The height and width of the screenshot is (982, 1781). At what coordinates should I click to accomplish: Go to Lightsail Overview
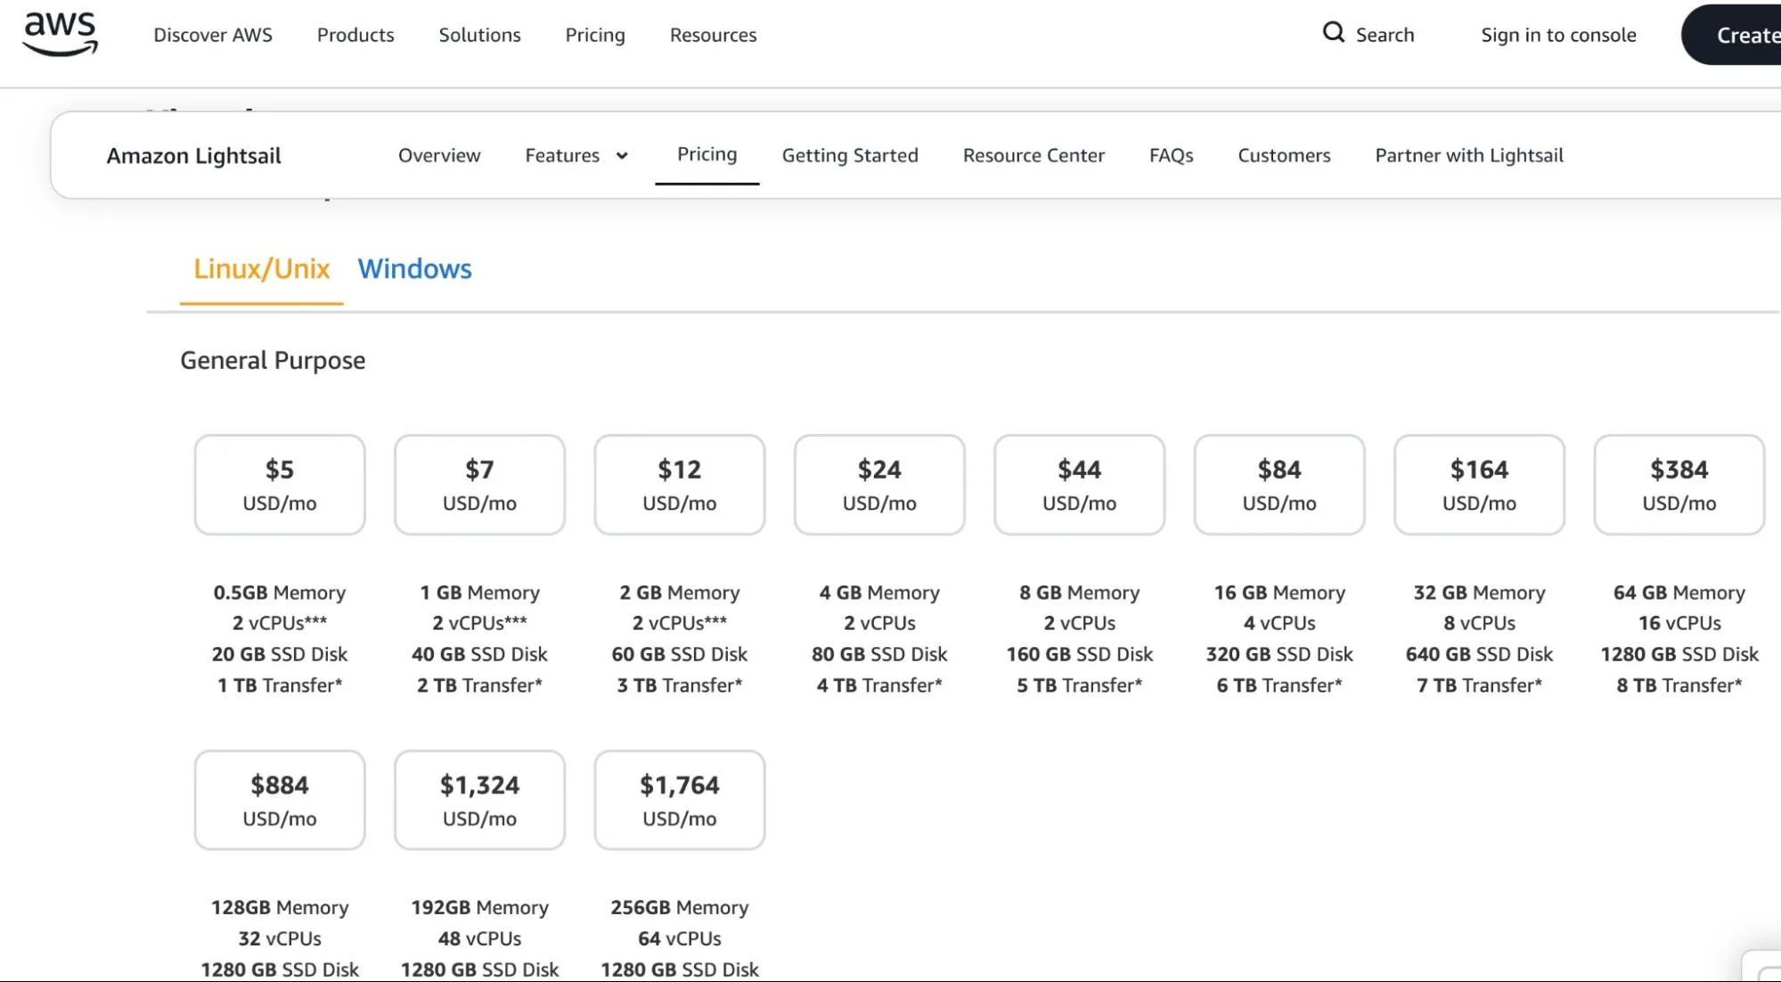coord(438,155)
